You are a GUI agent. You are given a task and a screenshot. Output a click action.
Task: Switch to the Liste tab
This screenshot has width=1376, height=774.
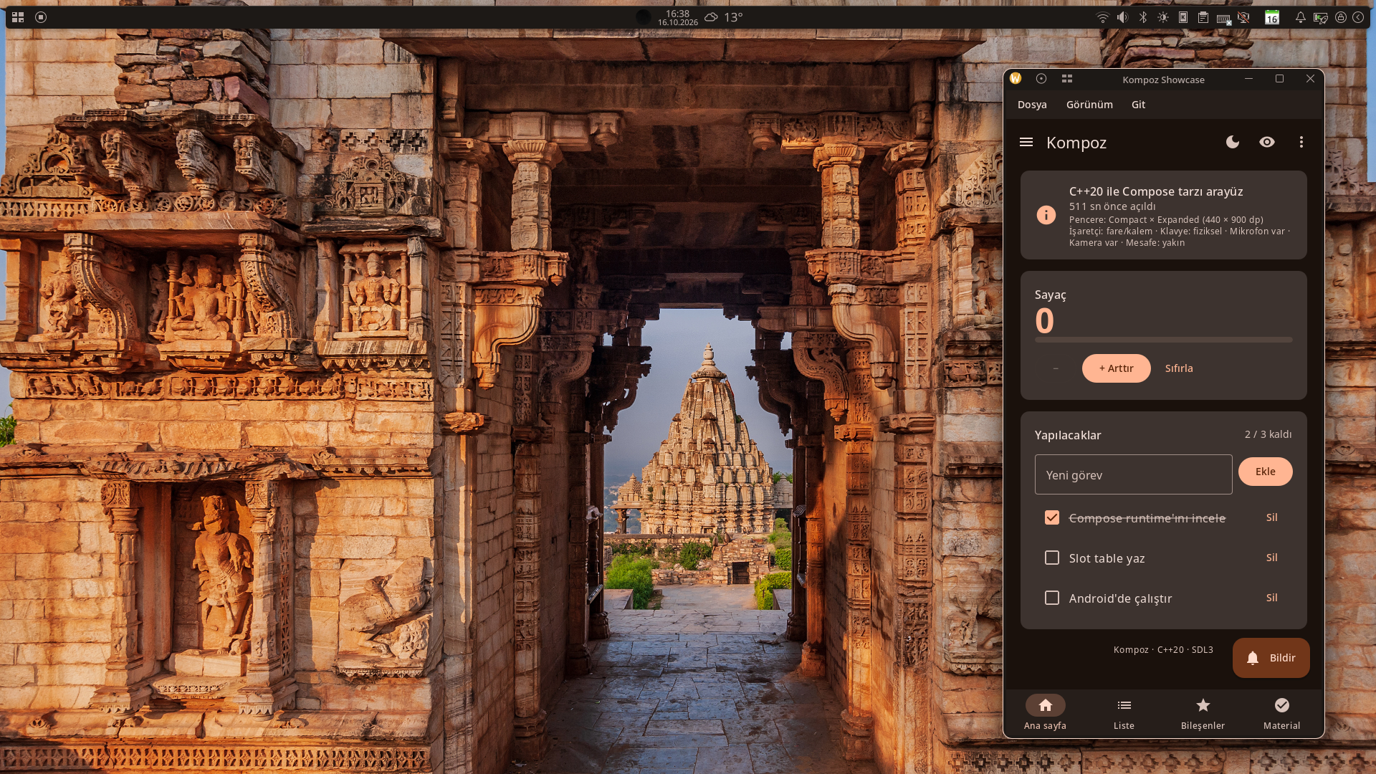click(x=1124, y=714)
